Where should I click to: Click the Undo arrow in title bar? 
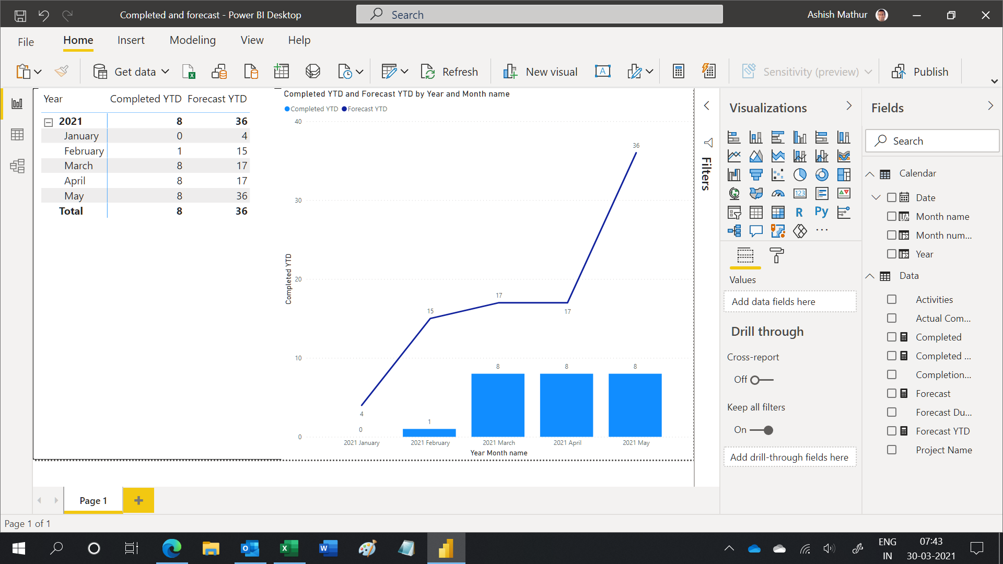click(x=44, y=16)
